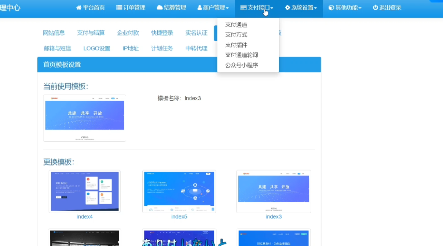Open the LOGO设置 tab
Image resolution: width=443 pixels, height=246 pixels.
97,48
